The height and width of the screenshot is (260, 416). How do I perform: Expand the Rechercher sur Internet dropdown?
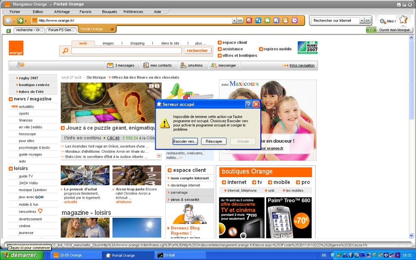click(362, 20)
